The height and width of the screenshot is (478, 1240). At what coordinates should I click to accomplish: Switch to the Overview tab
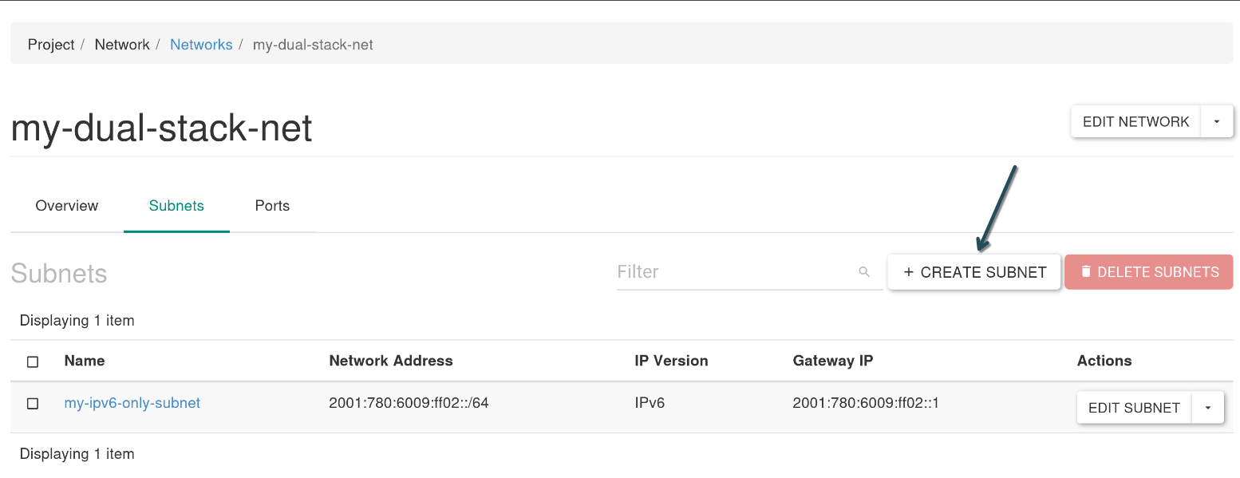[67, 206]
